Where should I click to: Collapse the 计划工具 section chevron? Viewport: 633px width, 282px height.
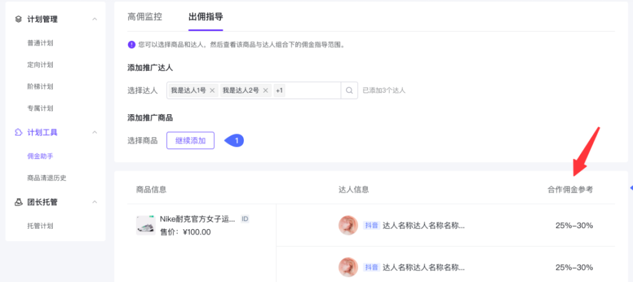tap(94, 132)
